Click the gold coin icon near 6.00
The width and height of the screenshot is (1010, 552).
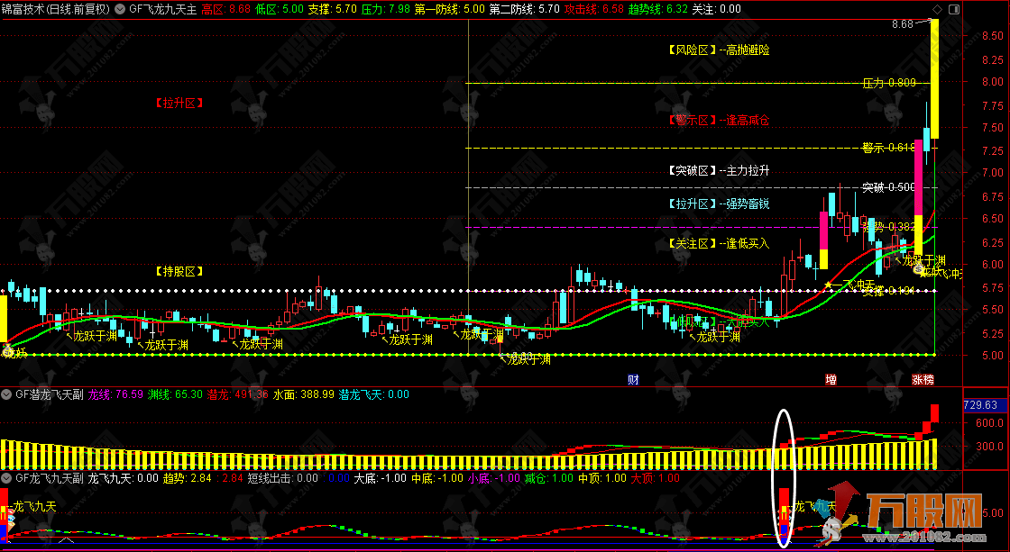coord(918,268)
